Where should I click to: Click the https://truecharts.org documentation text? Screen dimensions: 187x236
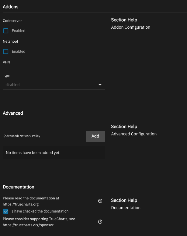tap(21, 204)
